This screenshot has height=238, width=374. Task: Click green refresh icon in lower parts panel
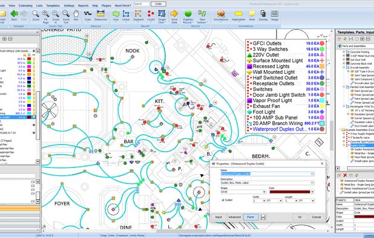[356, 175]
